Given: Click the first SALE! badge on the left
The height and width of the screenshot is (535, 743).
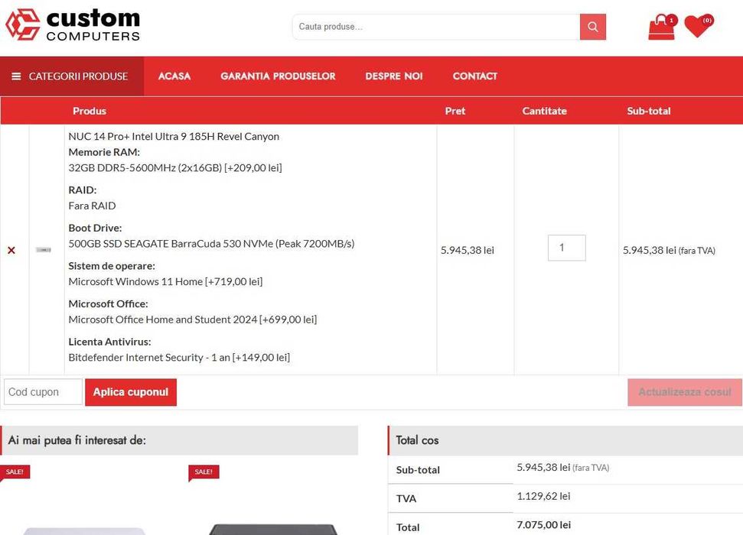Looking at the screenshot, I should pos(15,472).
